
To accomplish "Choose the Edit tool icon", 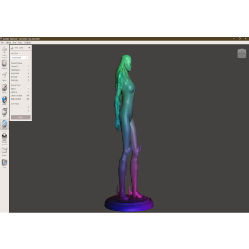I will click(4, 111).
